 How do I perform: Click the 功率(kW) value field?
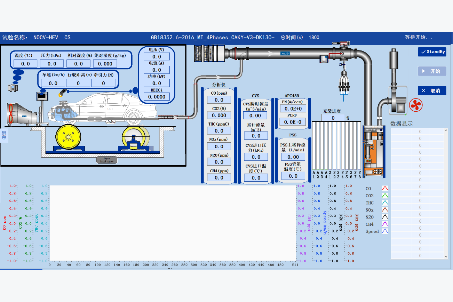coord(157,83)
